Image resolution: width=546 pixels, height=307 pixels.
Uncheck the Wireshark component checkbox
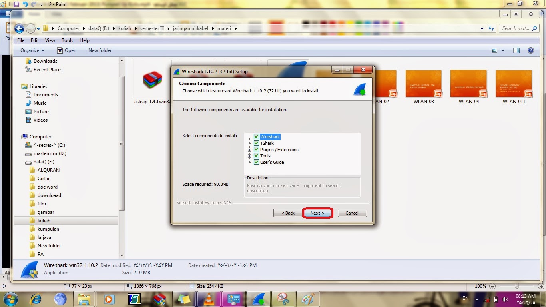[257, 137]
